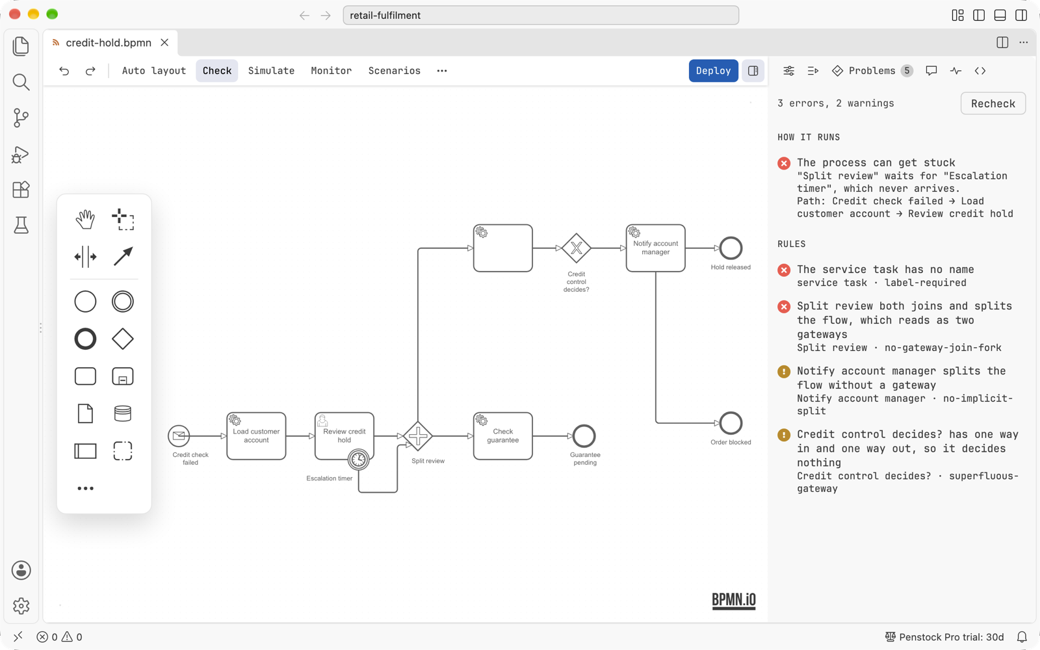The width and height of the screenshot is (1040, 650).
Task: Pick the space tool in palette
Action: click(x=85, y=257)
